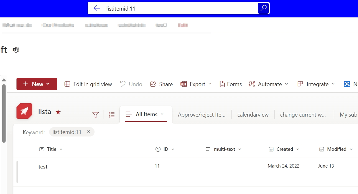Click the magnifier search icon

pos(263,8)
